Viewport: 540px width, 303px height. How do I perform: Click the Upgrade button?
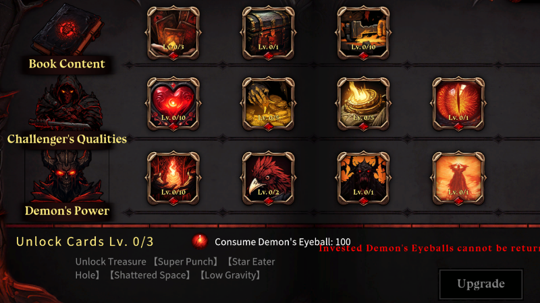coord(481,283)
